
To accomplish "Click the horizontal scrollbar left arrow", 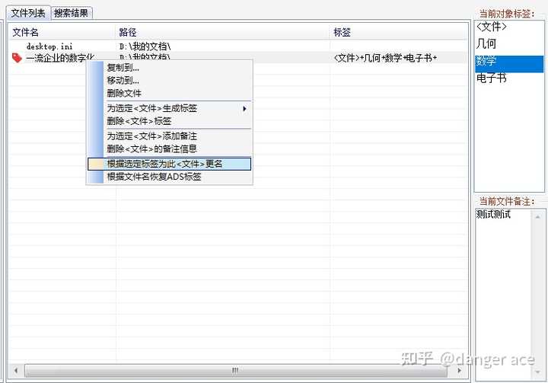I will coord(16,370).
